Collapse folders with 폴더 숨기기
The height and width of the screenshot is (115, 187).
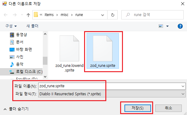(16, 109)
